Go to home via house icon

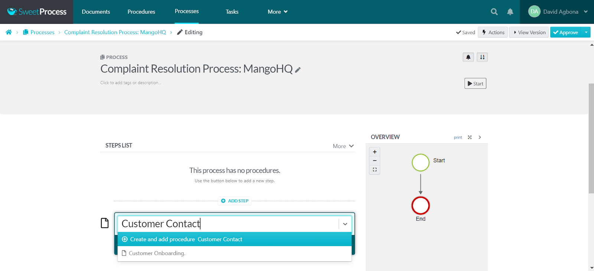[x=9, y=32]
